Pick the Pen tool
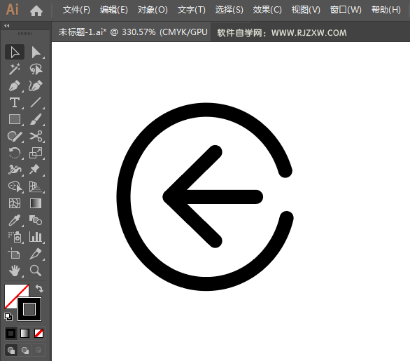The width and height of the screenshot is (410, 361). pos(15,86)
